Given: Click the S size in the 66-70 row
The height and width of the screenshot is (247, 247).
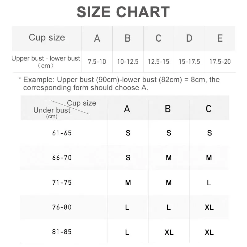Looking at the screenshot, I should 128,158.
